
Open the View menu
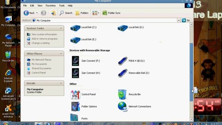coord(40,6)
